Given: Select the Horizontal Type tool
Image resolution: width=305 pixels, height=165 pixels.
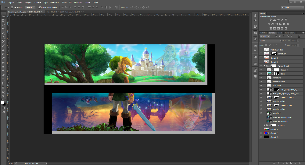Looking at the screenshot, I should coord(3,79).
